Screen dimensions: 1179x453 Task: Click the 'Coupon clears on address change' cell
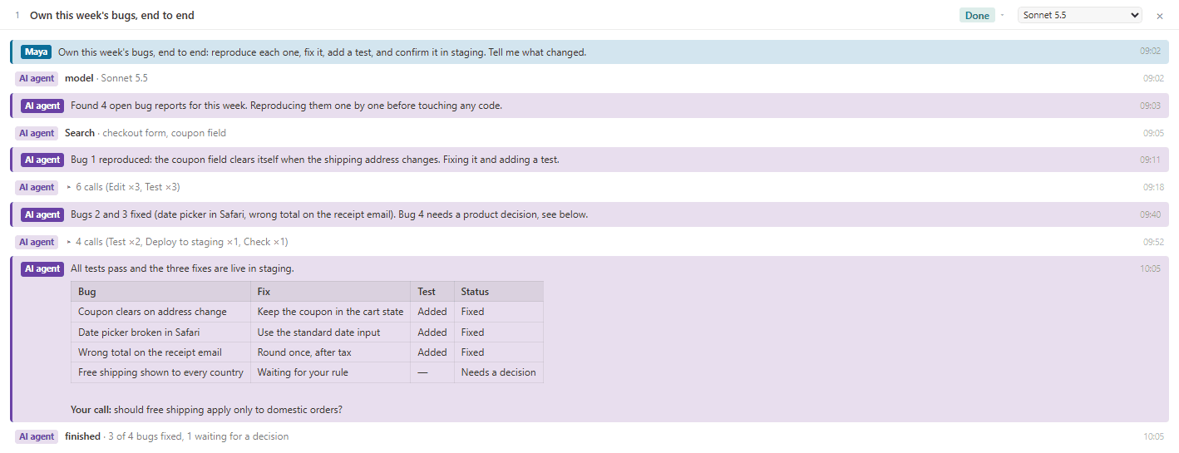pos(160,312)
